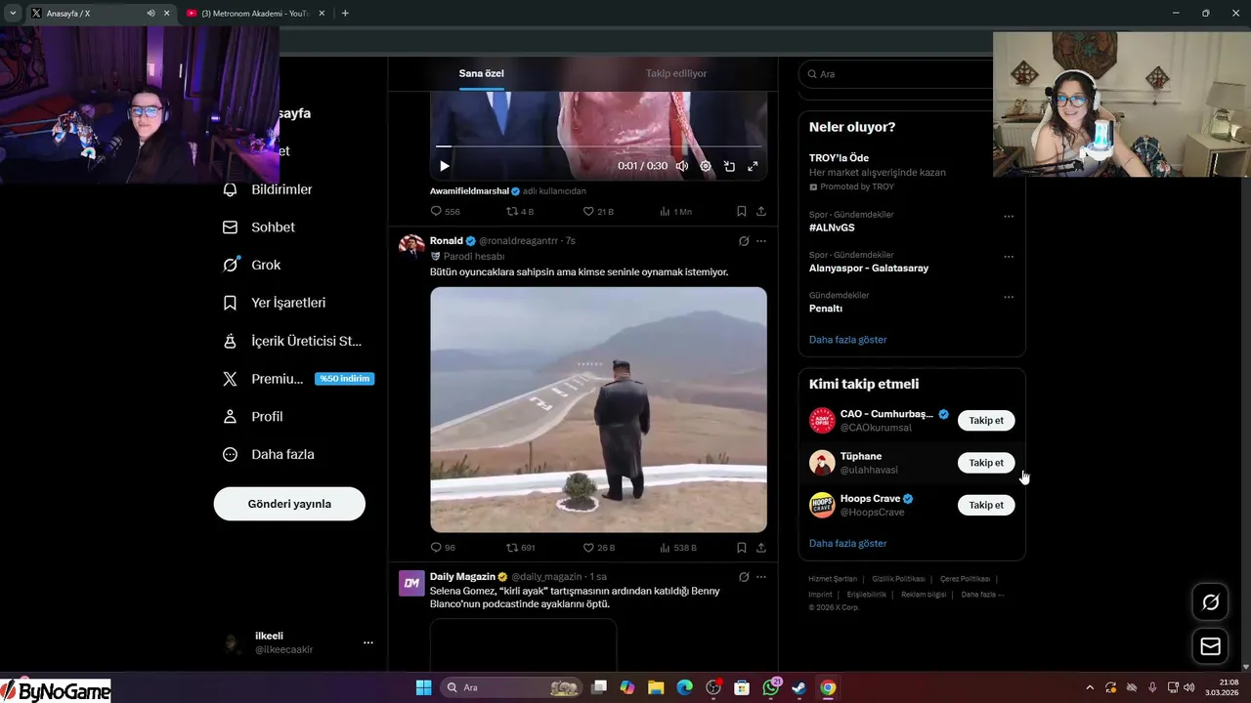Open Yer İşaretleri in sidebar
The width and height of the screenshot is (1251, 703).
(275, 303)
